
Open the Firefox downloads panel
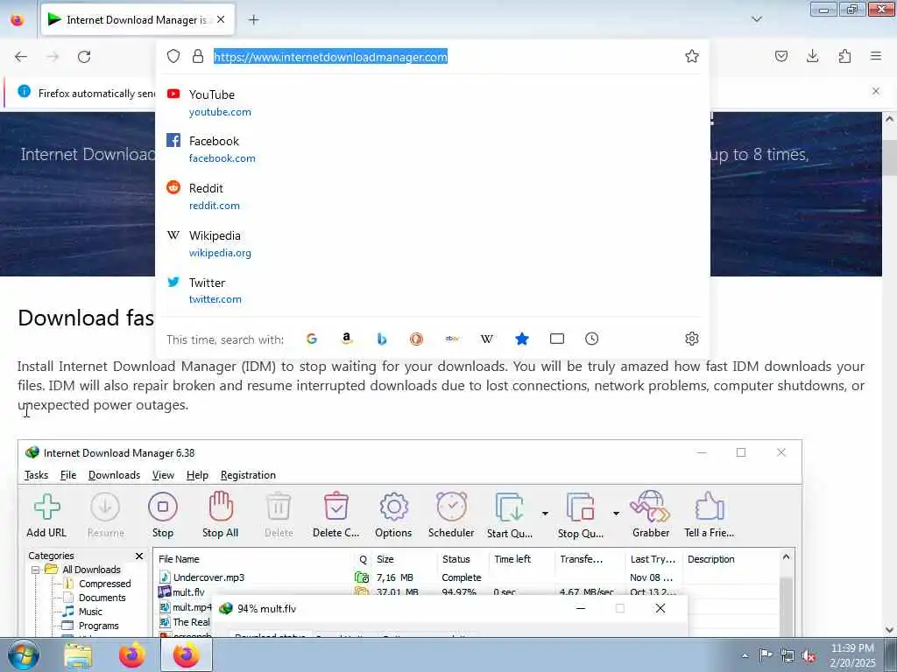tap(812, 56)
